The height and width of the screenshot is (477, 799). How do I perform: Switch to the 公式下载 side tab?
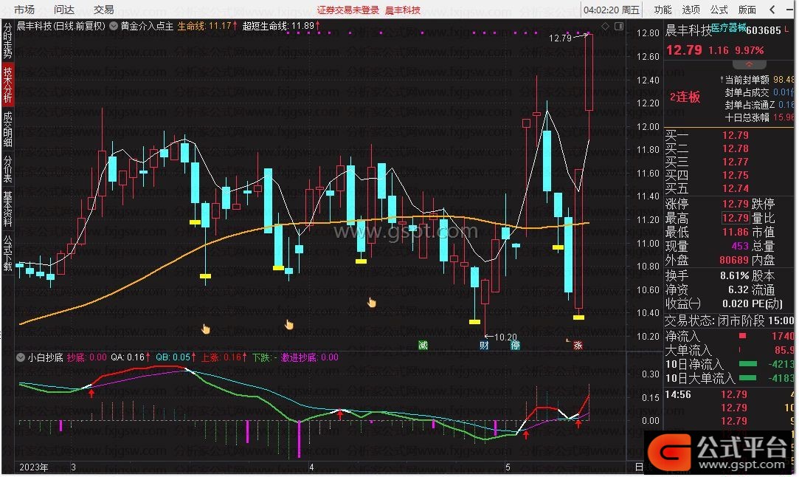7,253
